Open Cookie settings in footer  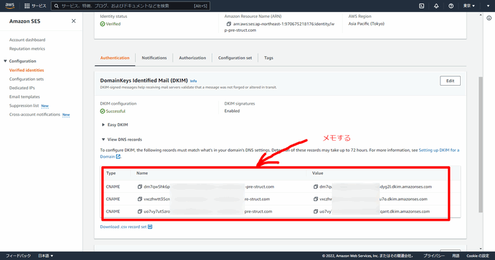point(478,256)
